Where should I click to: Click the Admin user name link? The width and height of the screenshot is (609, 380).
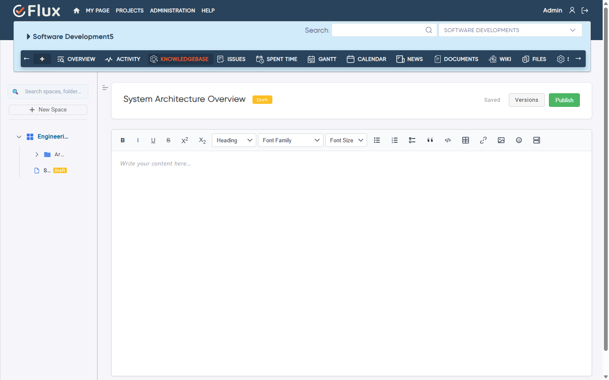tap(552, 10)
